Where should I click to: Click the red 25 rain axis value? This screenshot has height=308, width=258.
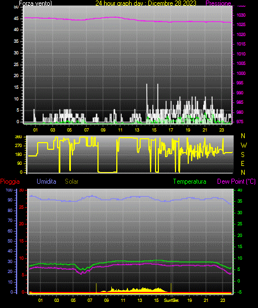[22, 207]
